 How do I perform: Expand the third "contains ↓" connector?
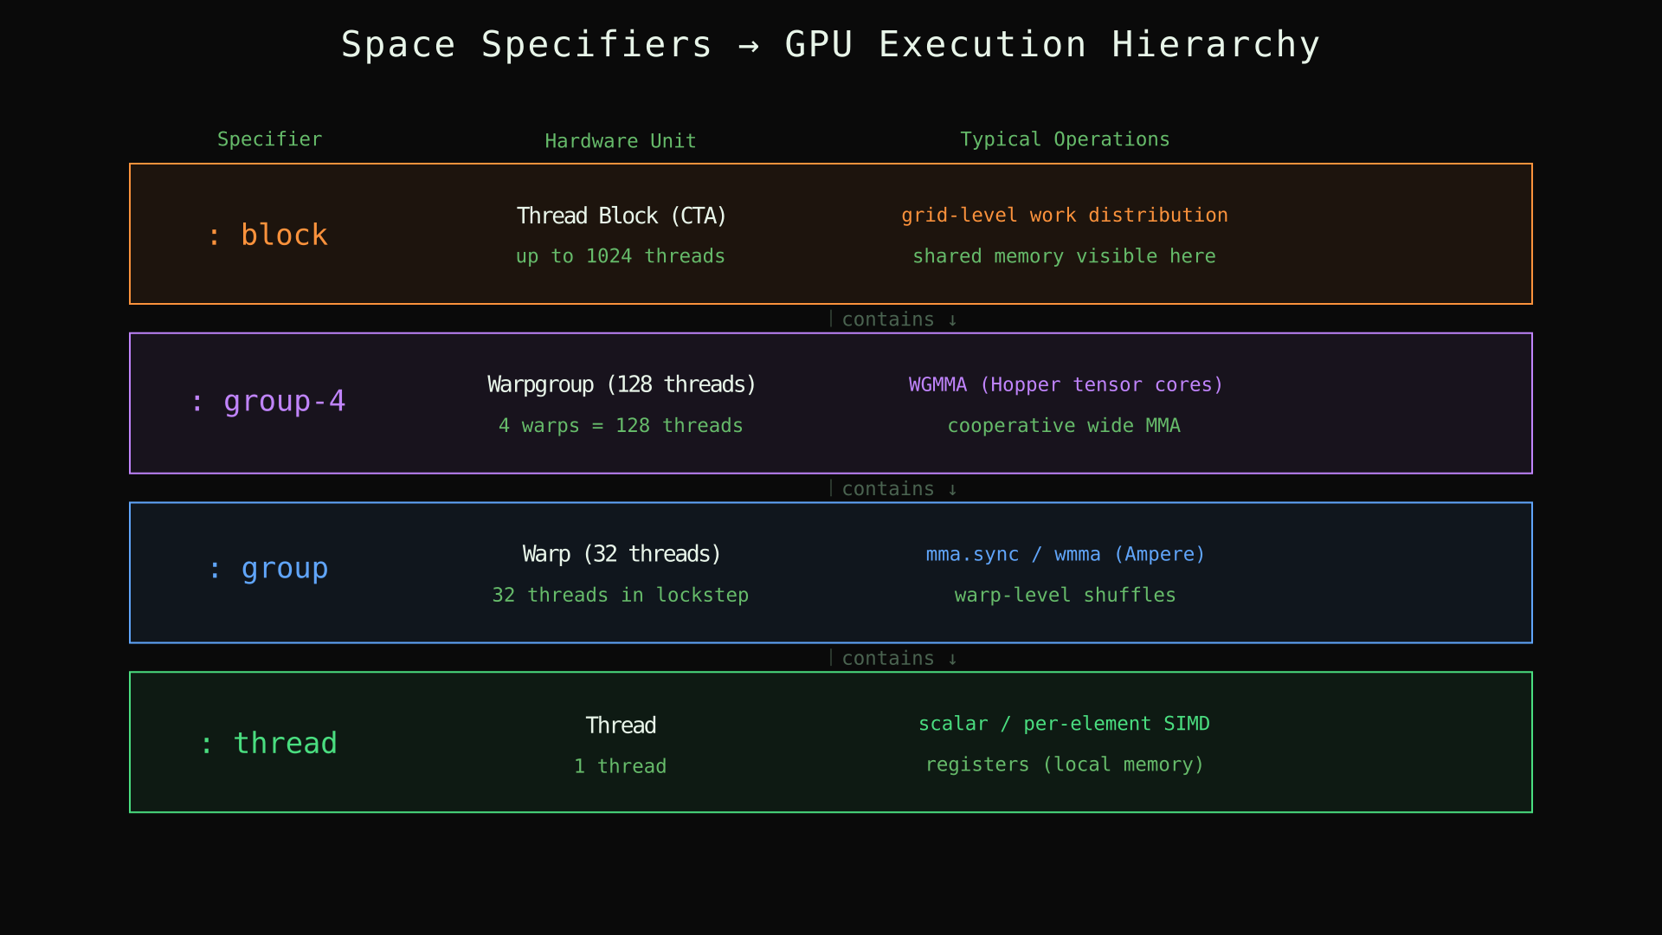click(x=892, y=658)
